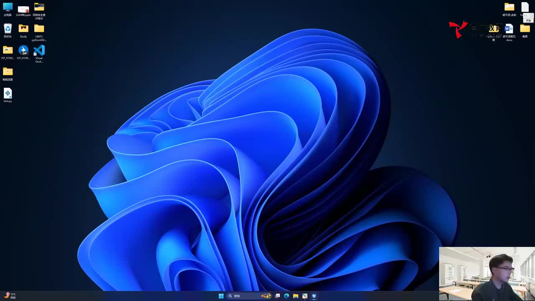Select the 胡天培-流软 folder at top right
Viewport: 535px width, 301px height.
coord(509,9)
